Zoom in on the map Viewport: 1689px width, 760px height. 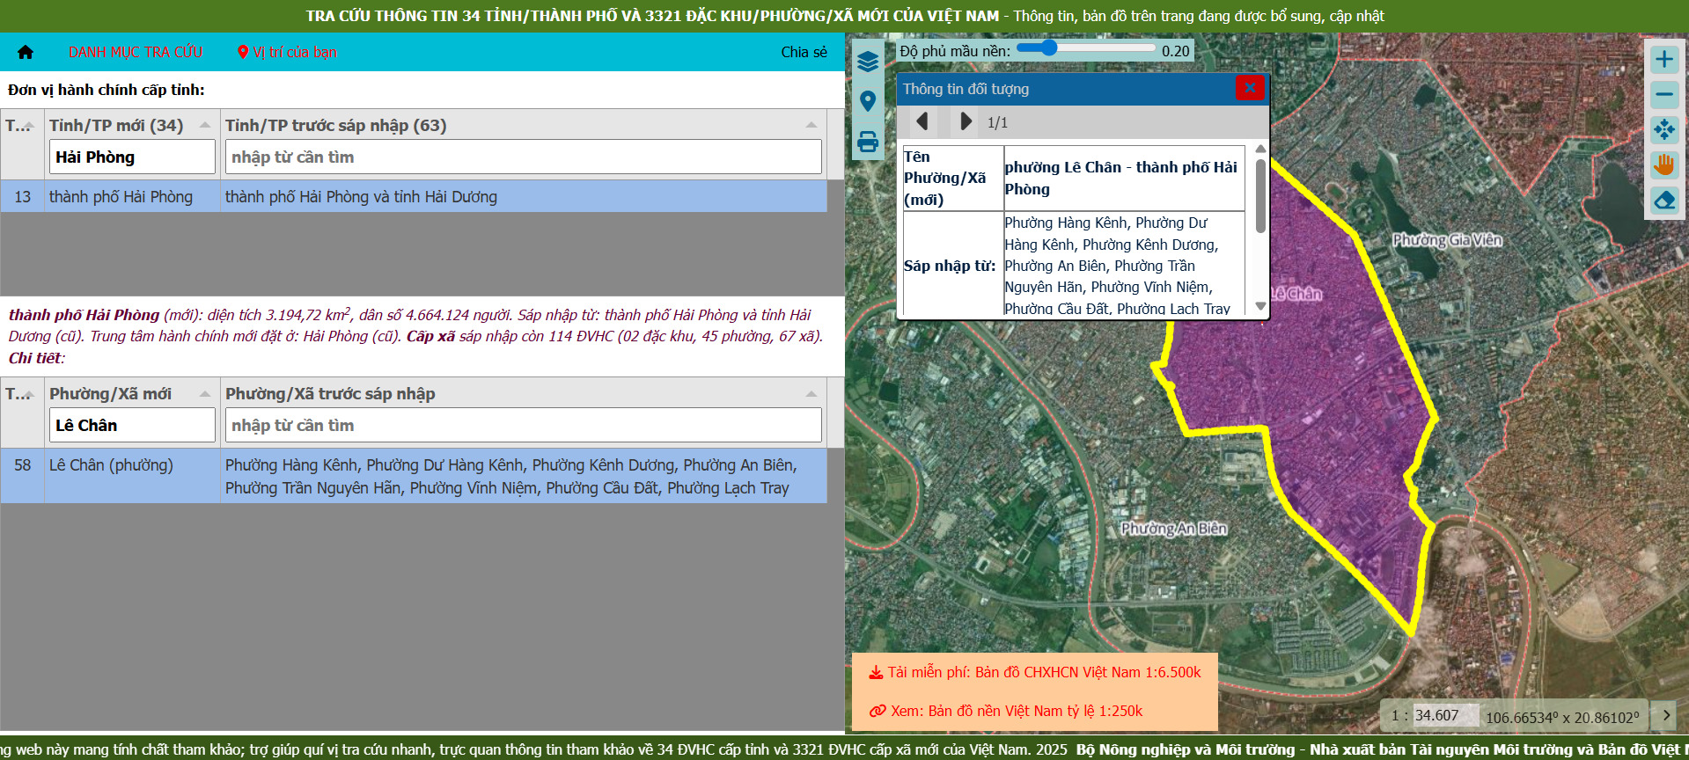1663,60
